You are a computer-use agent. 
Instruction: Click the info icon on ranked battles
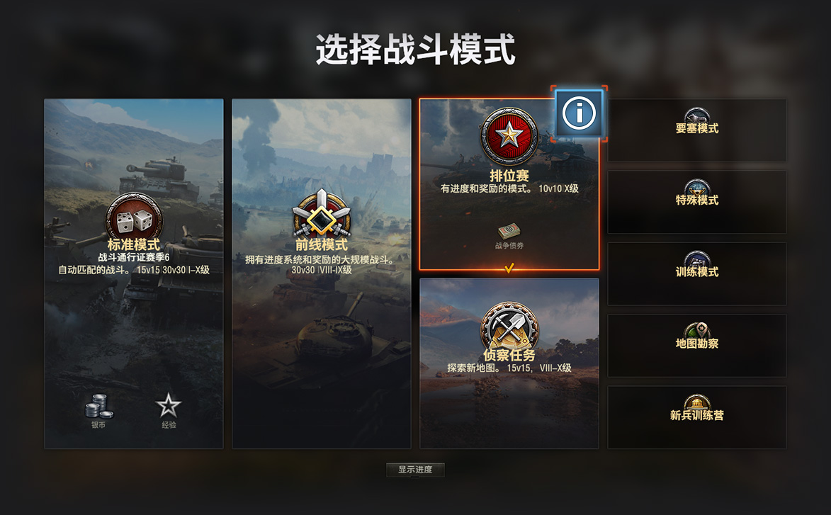pyautogui.click(x=579, y=113)
